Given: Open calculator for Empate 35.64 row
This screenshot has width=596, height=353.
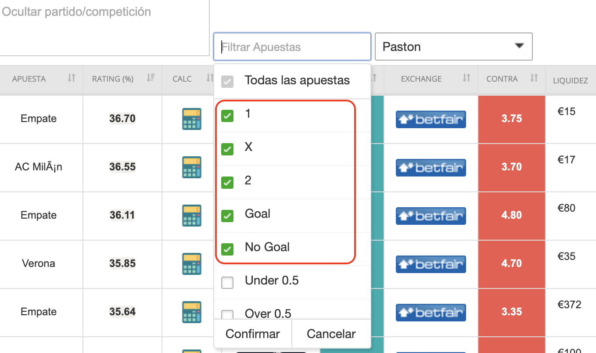Looking at the screenshot, I should pyautogui.click(x=191, y=312).
